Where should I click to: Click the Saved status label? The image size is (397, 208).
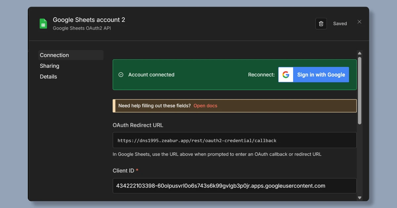[340, 24]
